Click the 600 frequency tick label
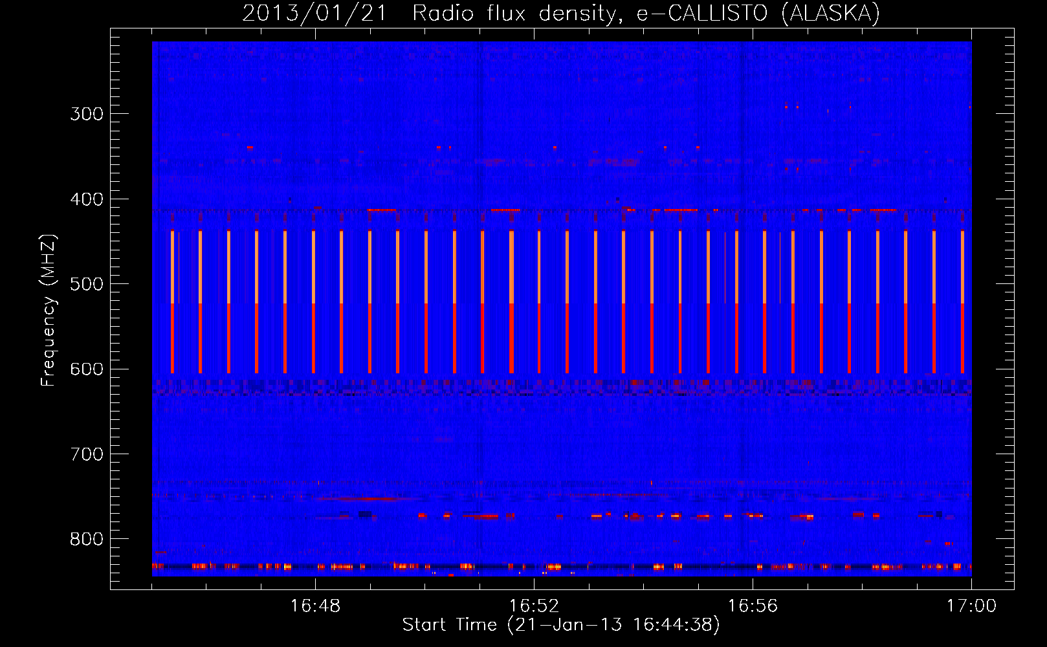The height and width of the screenshot is (647, 1047). [87, 369]
